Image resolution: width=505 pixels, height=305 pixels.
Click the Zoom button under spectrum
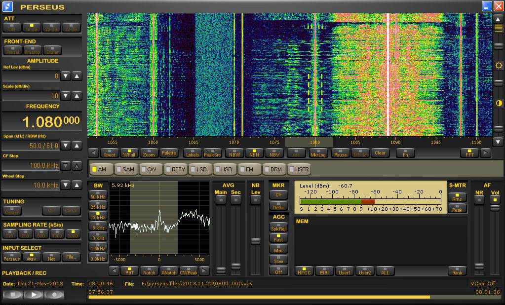point(149,153)
